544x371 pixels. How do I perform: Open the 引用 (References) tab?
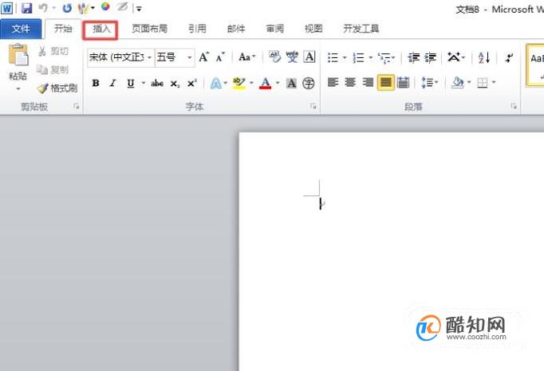click(x=197, y=29)
